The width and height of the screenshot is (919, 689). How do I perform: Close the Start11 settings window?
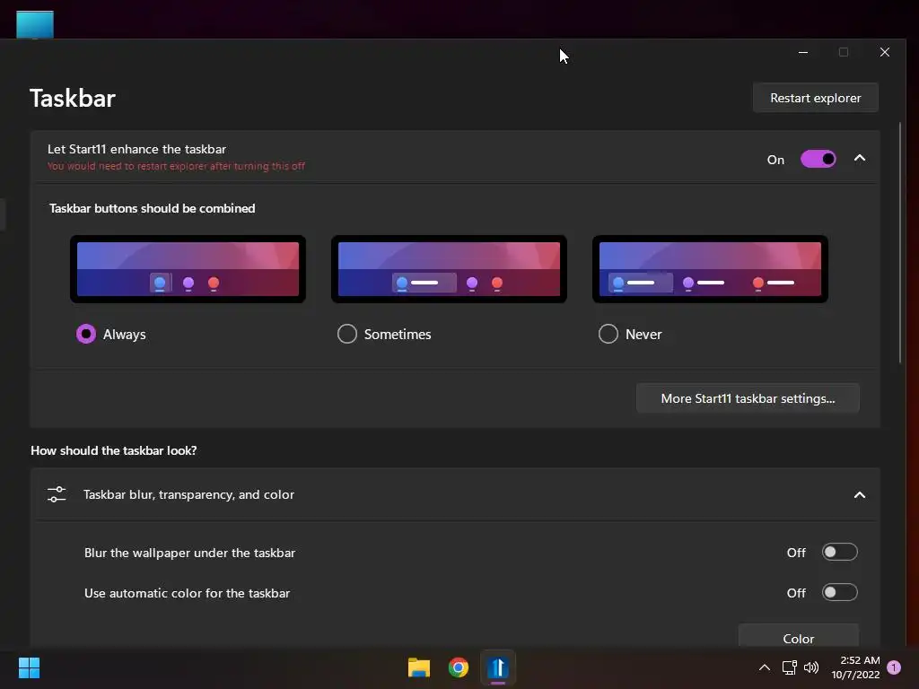(x=884, y=52)
